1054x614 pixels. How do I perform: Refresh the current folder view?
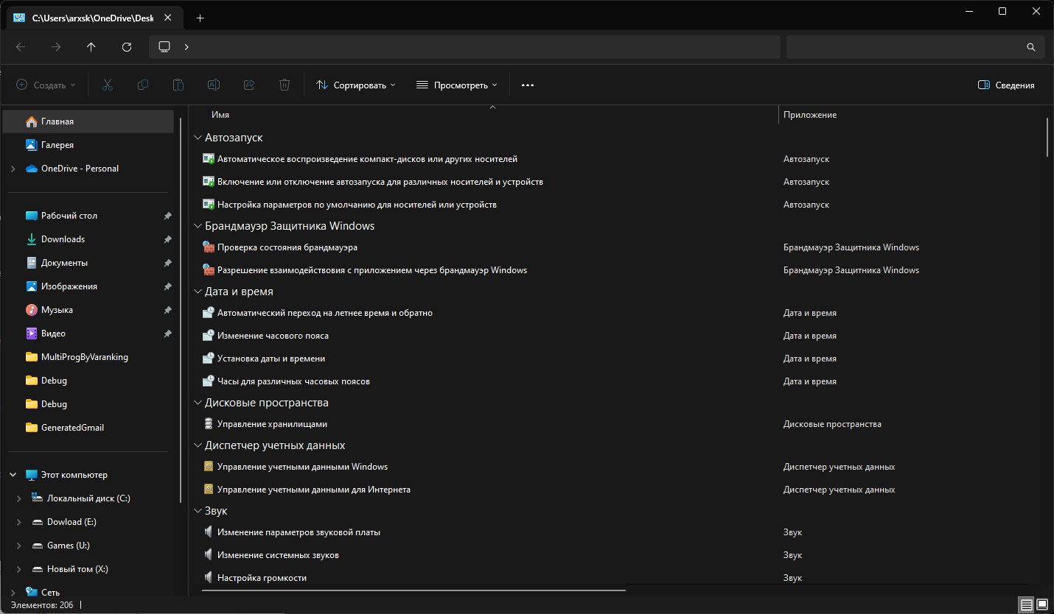click(x=127, y=46)
